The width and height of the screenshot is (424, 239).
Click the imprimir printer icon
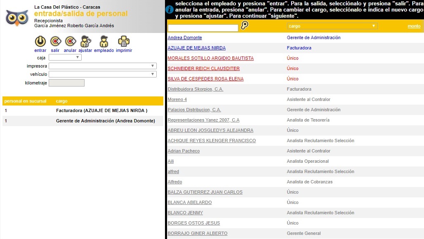(x=124, y=41)
